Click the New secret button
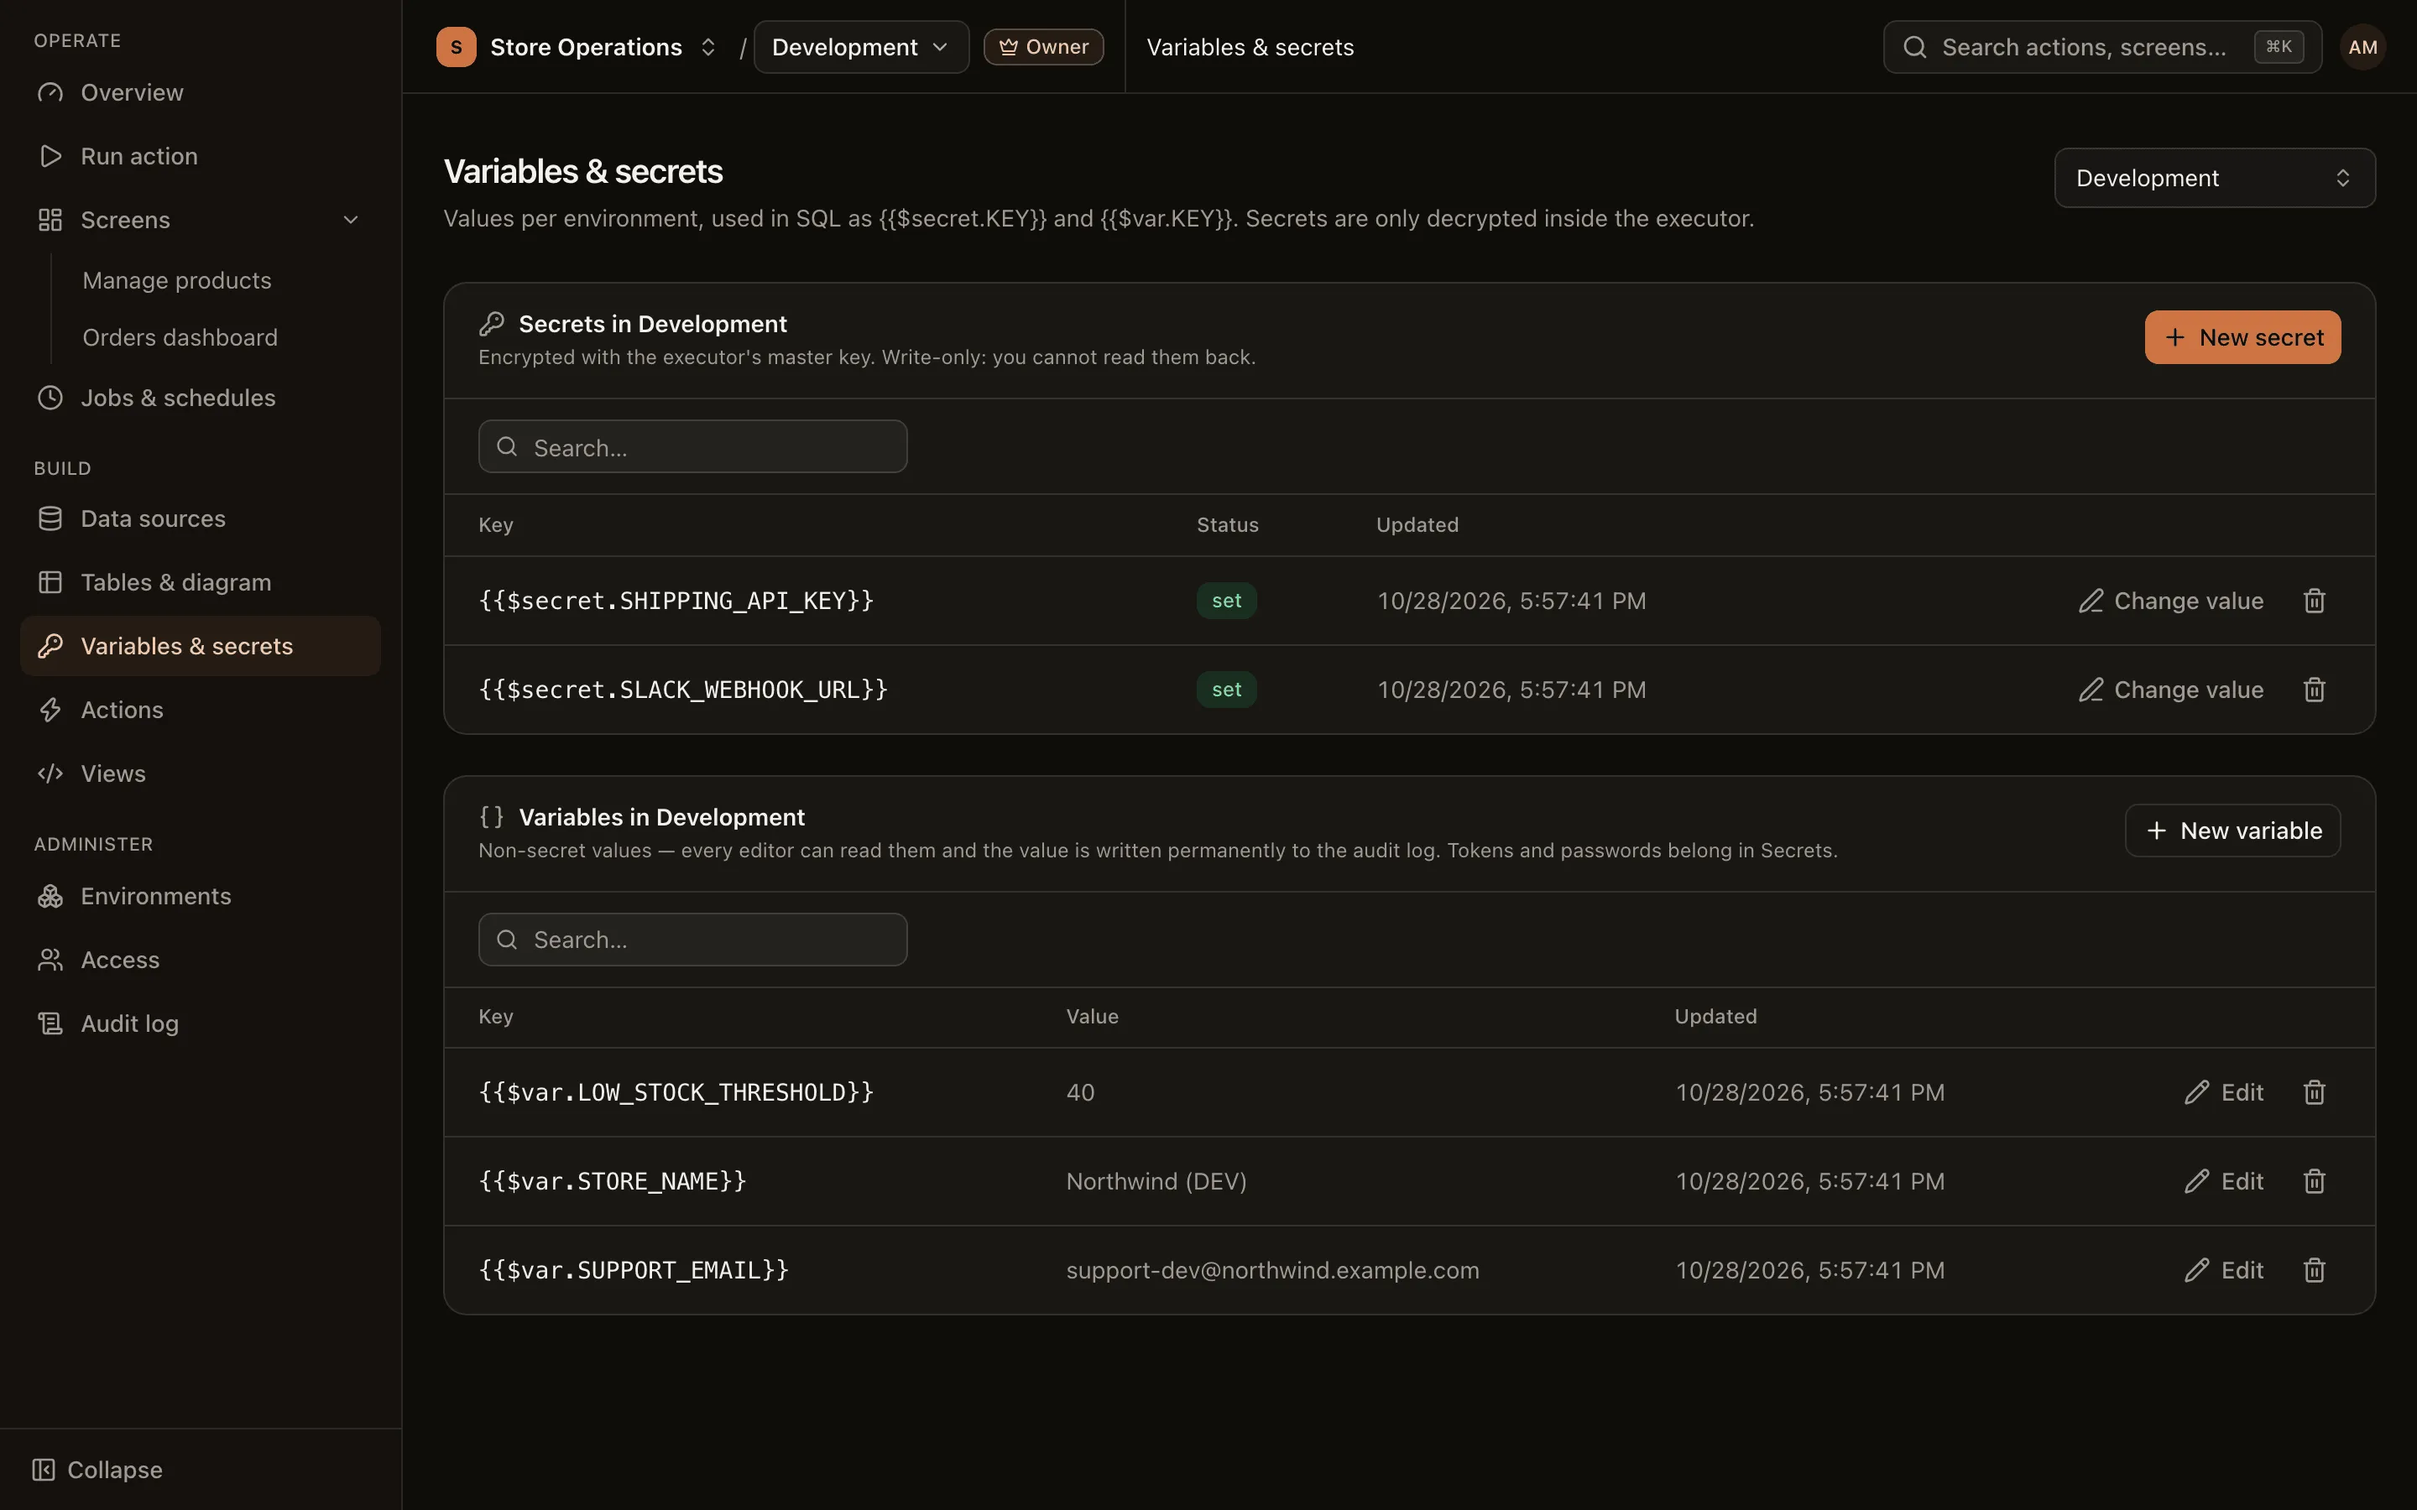2417x1510 pixels. pos(2242,337)
